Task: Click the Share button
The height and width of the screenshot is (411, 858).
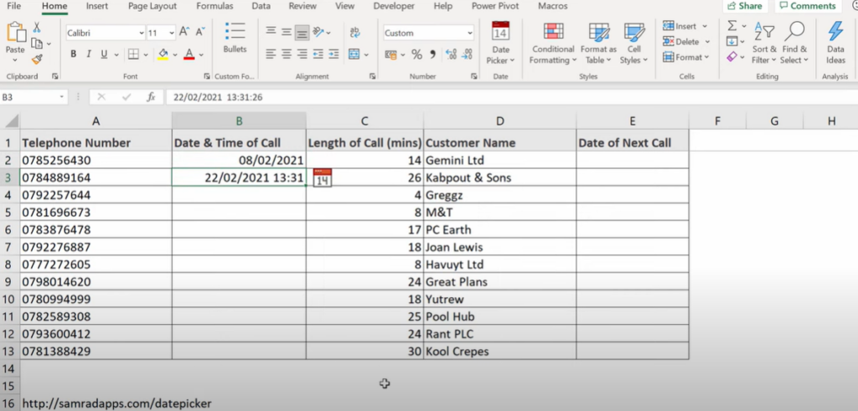Action: coord(745,6)
